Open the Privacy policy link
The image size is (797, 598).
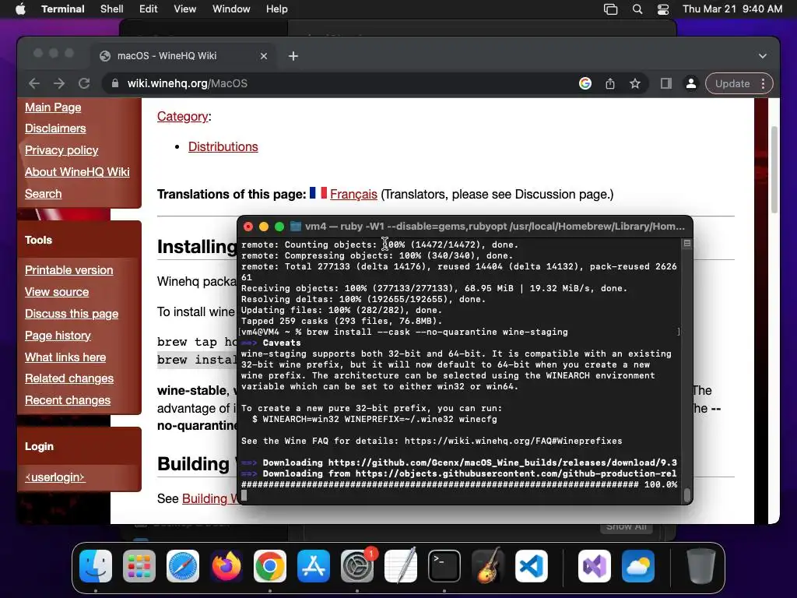click(x=61, y=150)
